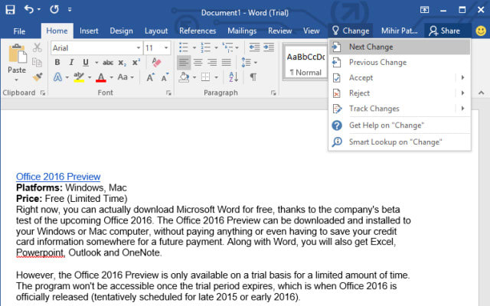Click the Shading paint bucket icon
This screenshot has width=490, height=306.
tap(184, 76)
